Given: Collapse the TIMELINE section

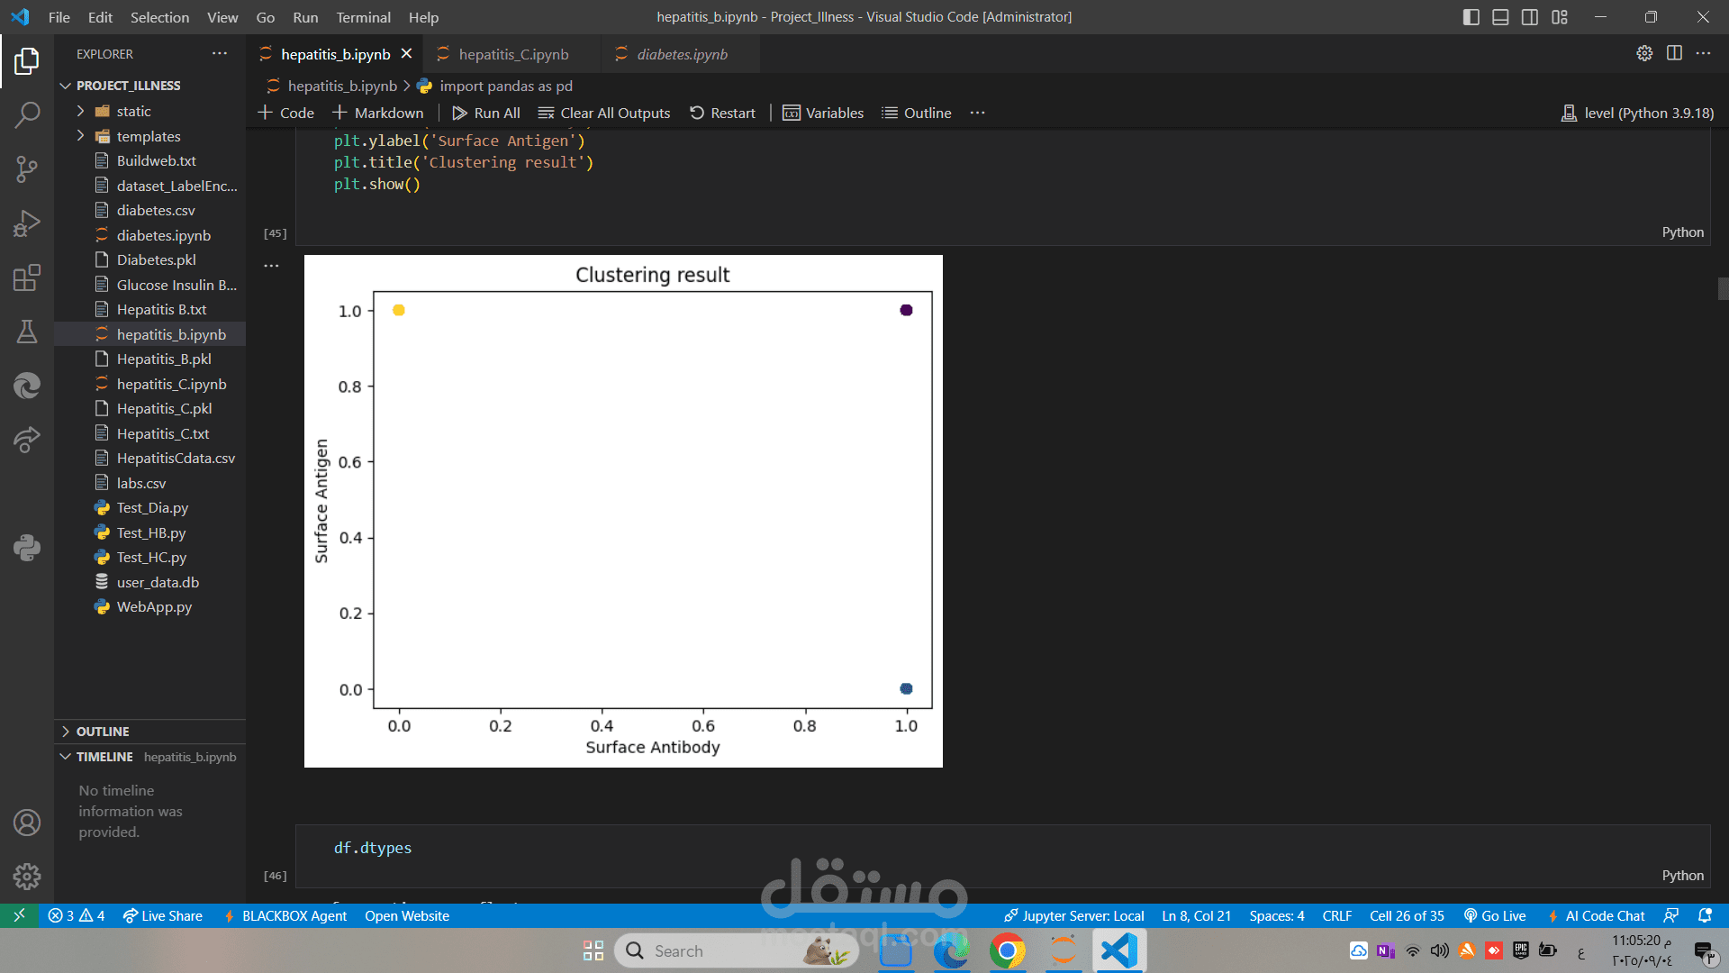Looking at the screenshot, I should coord(104,757).
